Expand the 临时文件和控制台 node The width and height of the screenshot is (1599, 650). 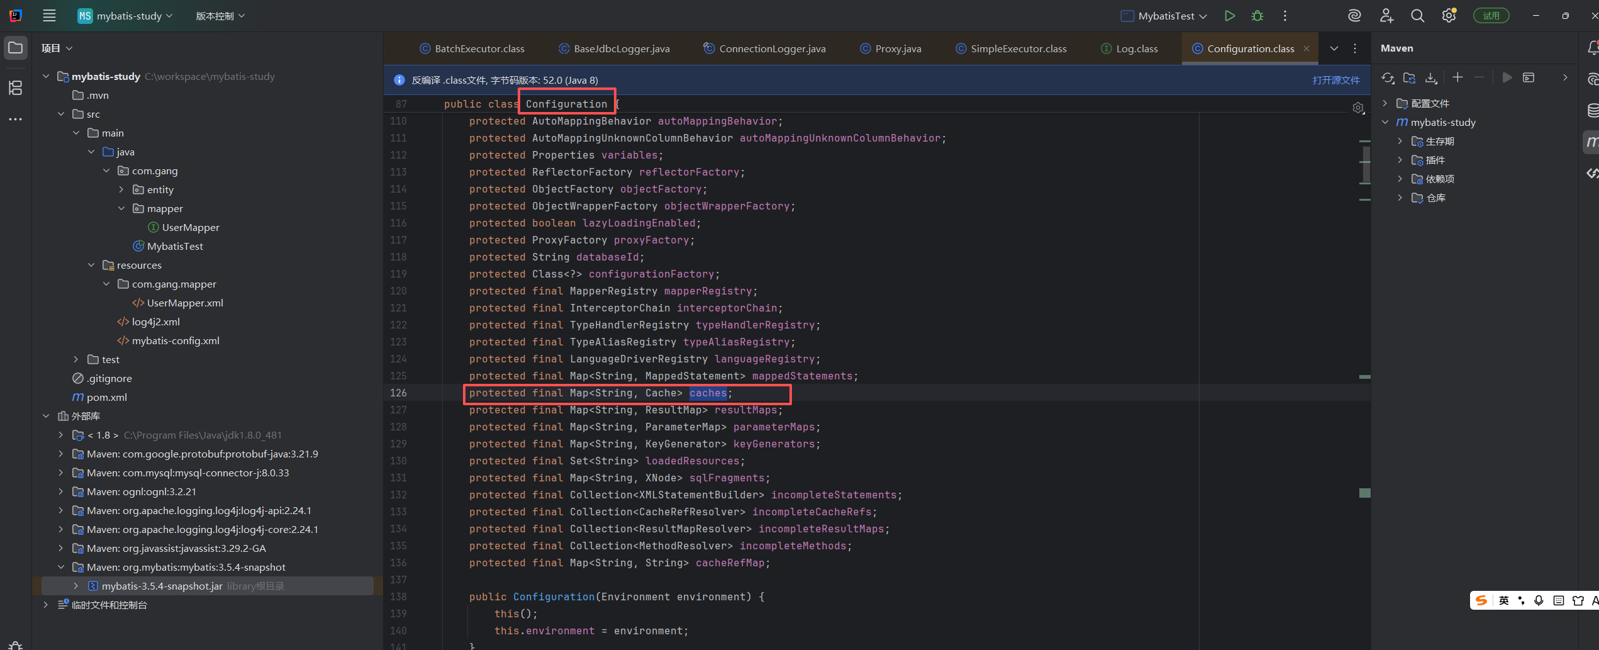point(46,605)
